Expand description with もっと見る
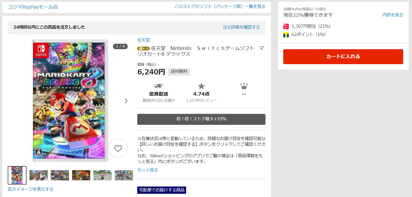The width and height of the screenshot is (412, 197). pyautogui.click(x=148, y=170)
